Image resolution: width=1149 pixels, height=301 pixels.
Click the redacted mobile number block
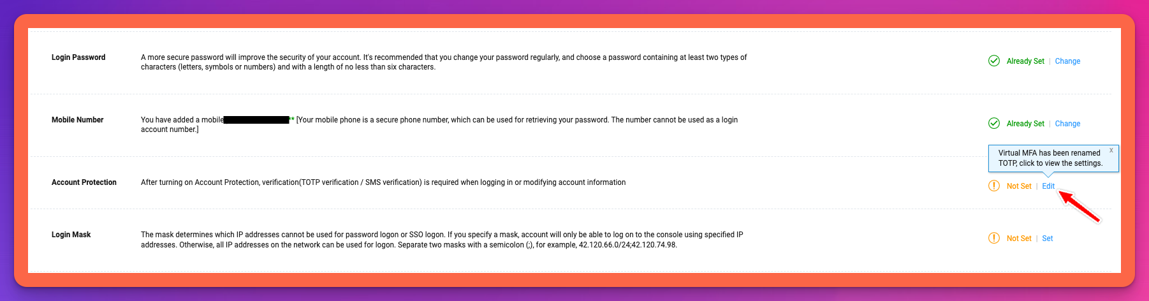click(256, 120)
